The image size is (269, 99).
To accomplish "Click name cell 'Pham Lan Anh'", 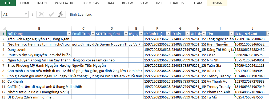I will click(x=220, y=92).
